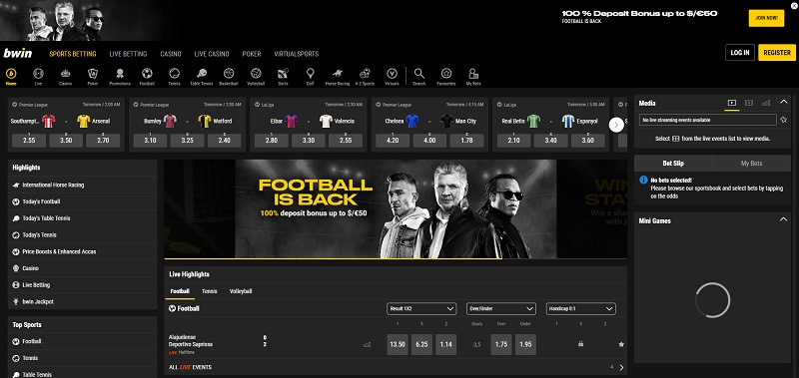799x378 pixels.
Task: Open Football under Top Sports
Action: point(83,341)
